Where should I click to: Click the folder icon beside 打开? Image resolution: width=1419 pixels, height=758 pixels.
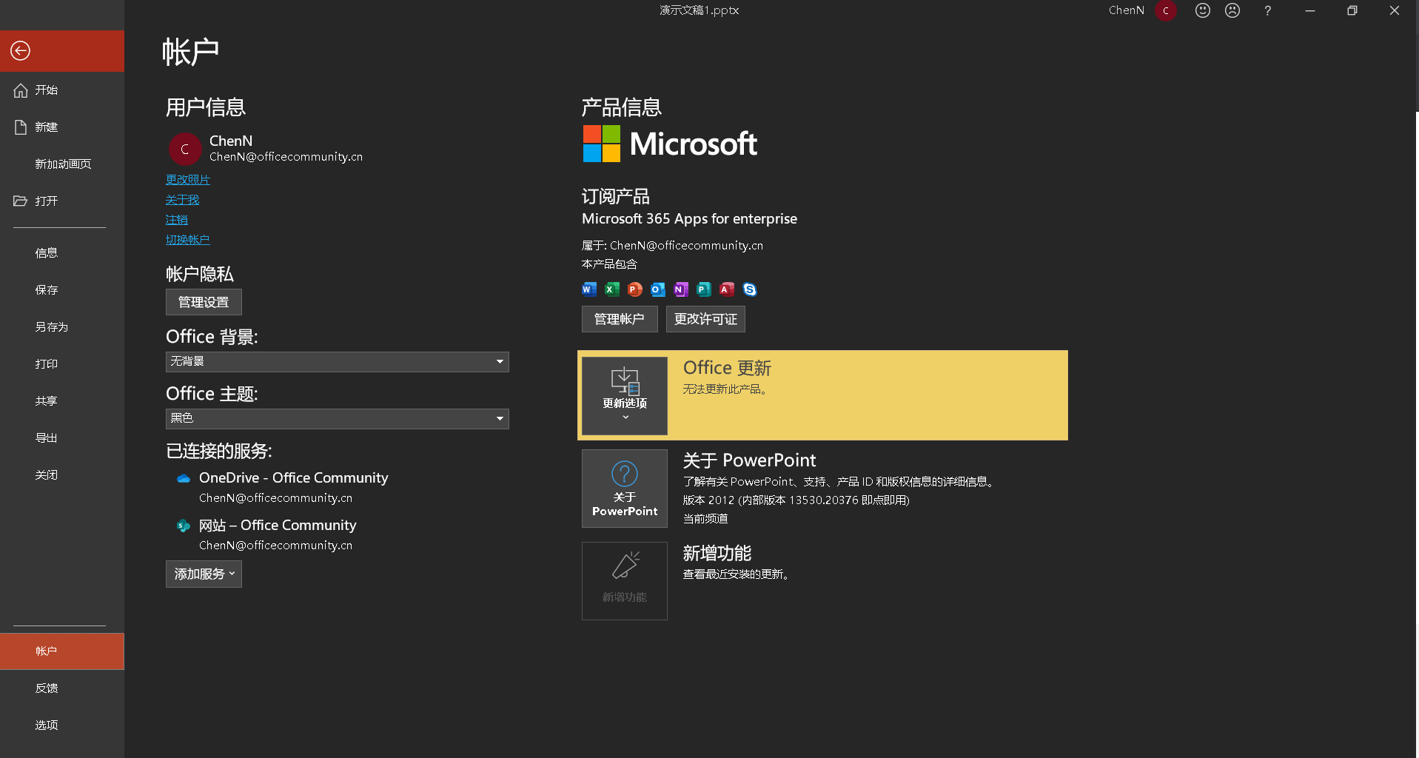click(x=21, y=201)
